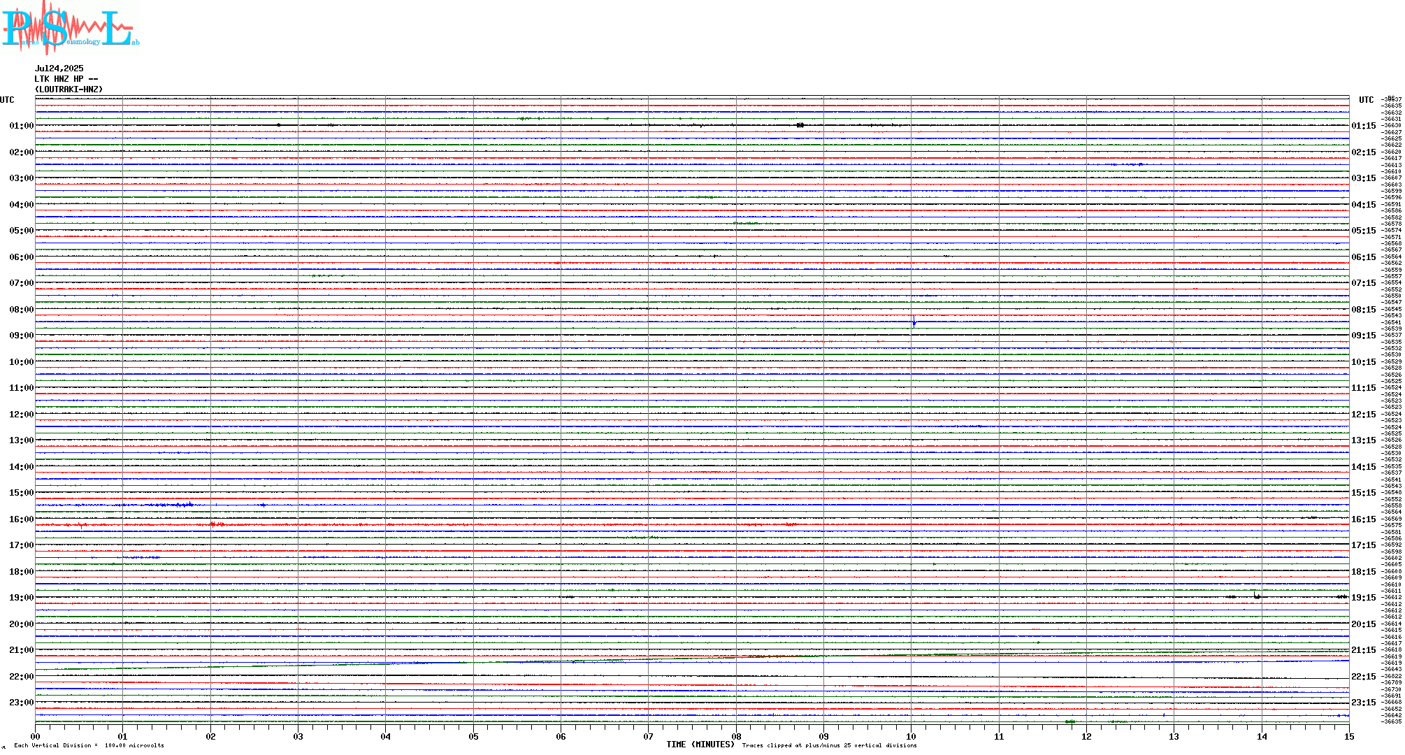Click the 08:15 row-end time label
This screenshot has height=755, width=1405.
[x=1364, y=310]
